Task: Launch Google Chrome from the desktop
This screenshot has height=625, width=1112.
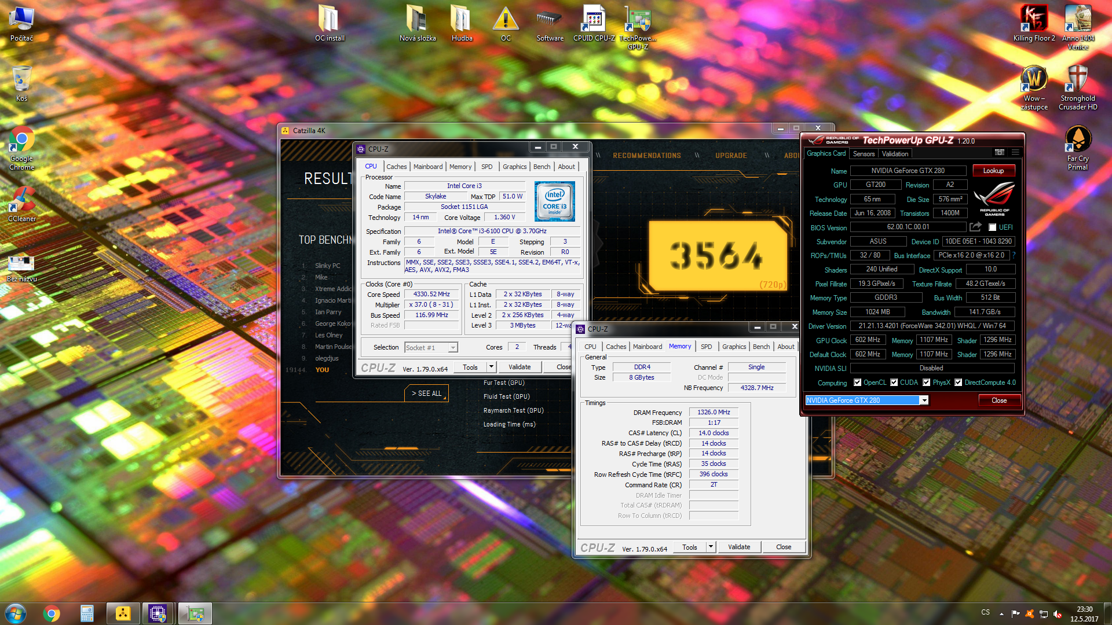Action: [21, 148]
